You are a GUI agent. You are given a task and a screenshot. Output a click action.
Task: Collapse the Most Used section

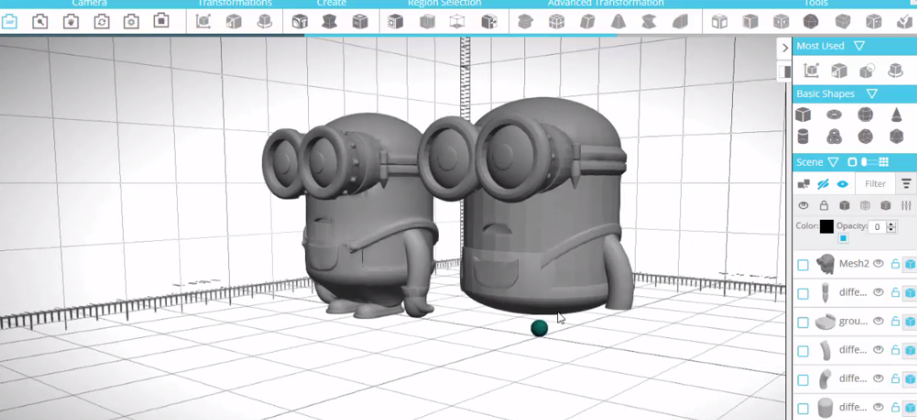(859, 45)
